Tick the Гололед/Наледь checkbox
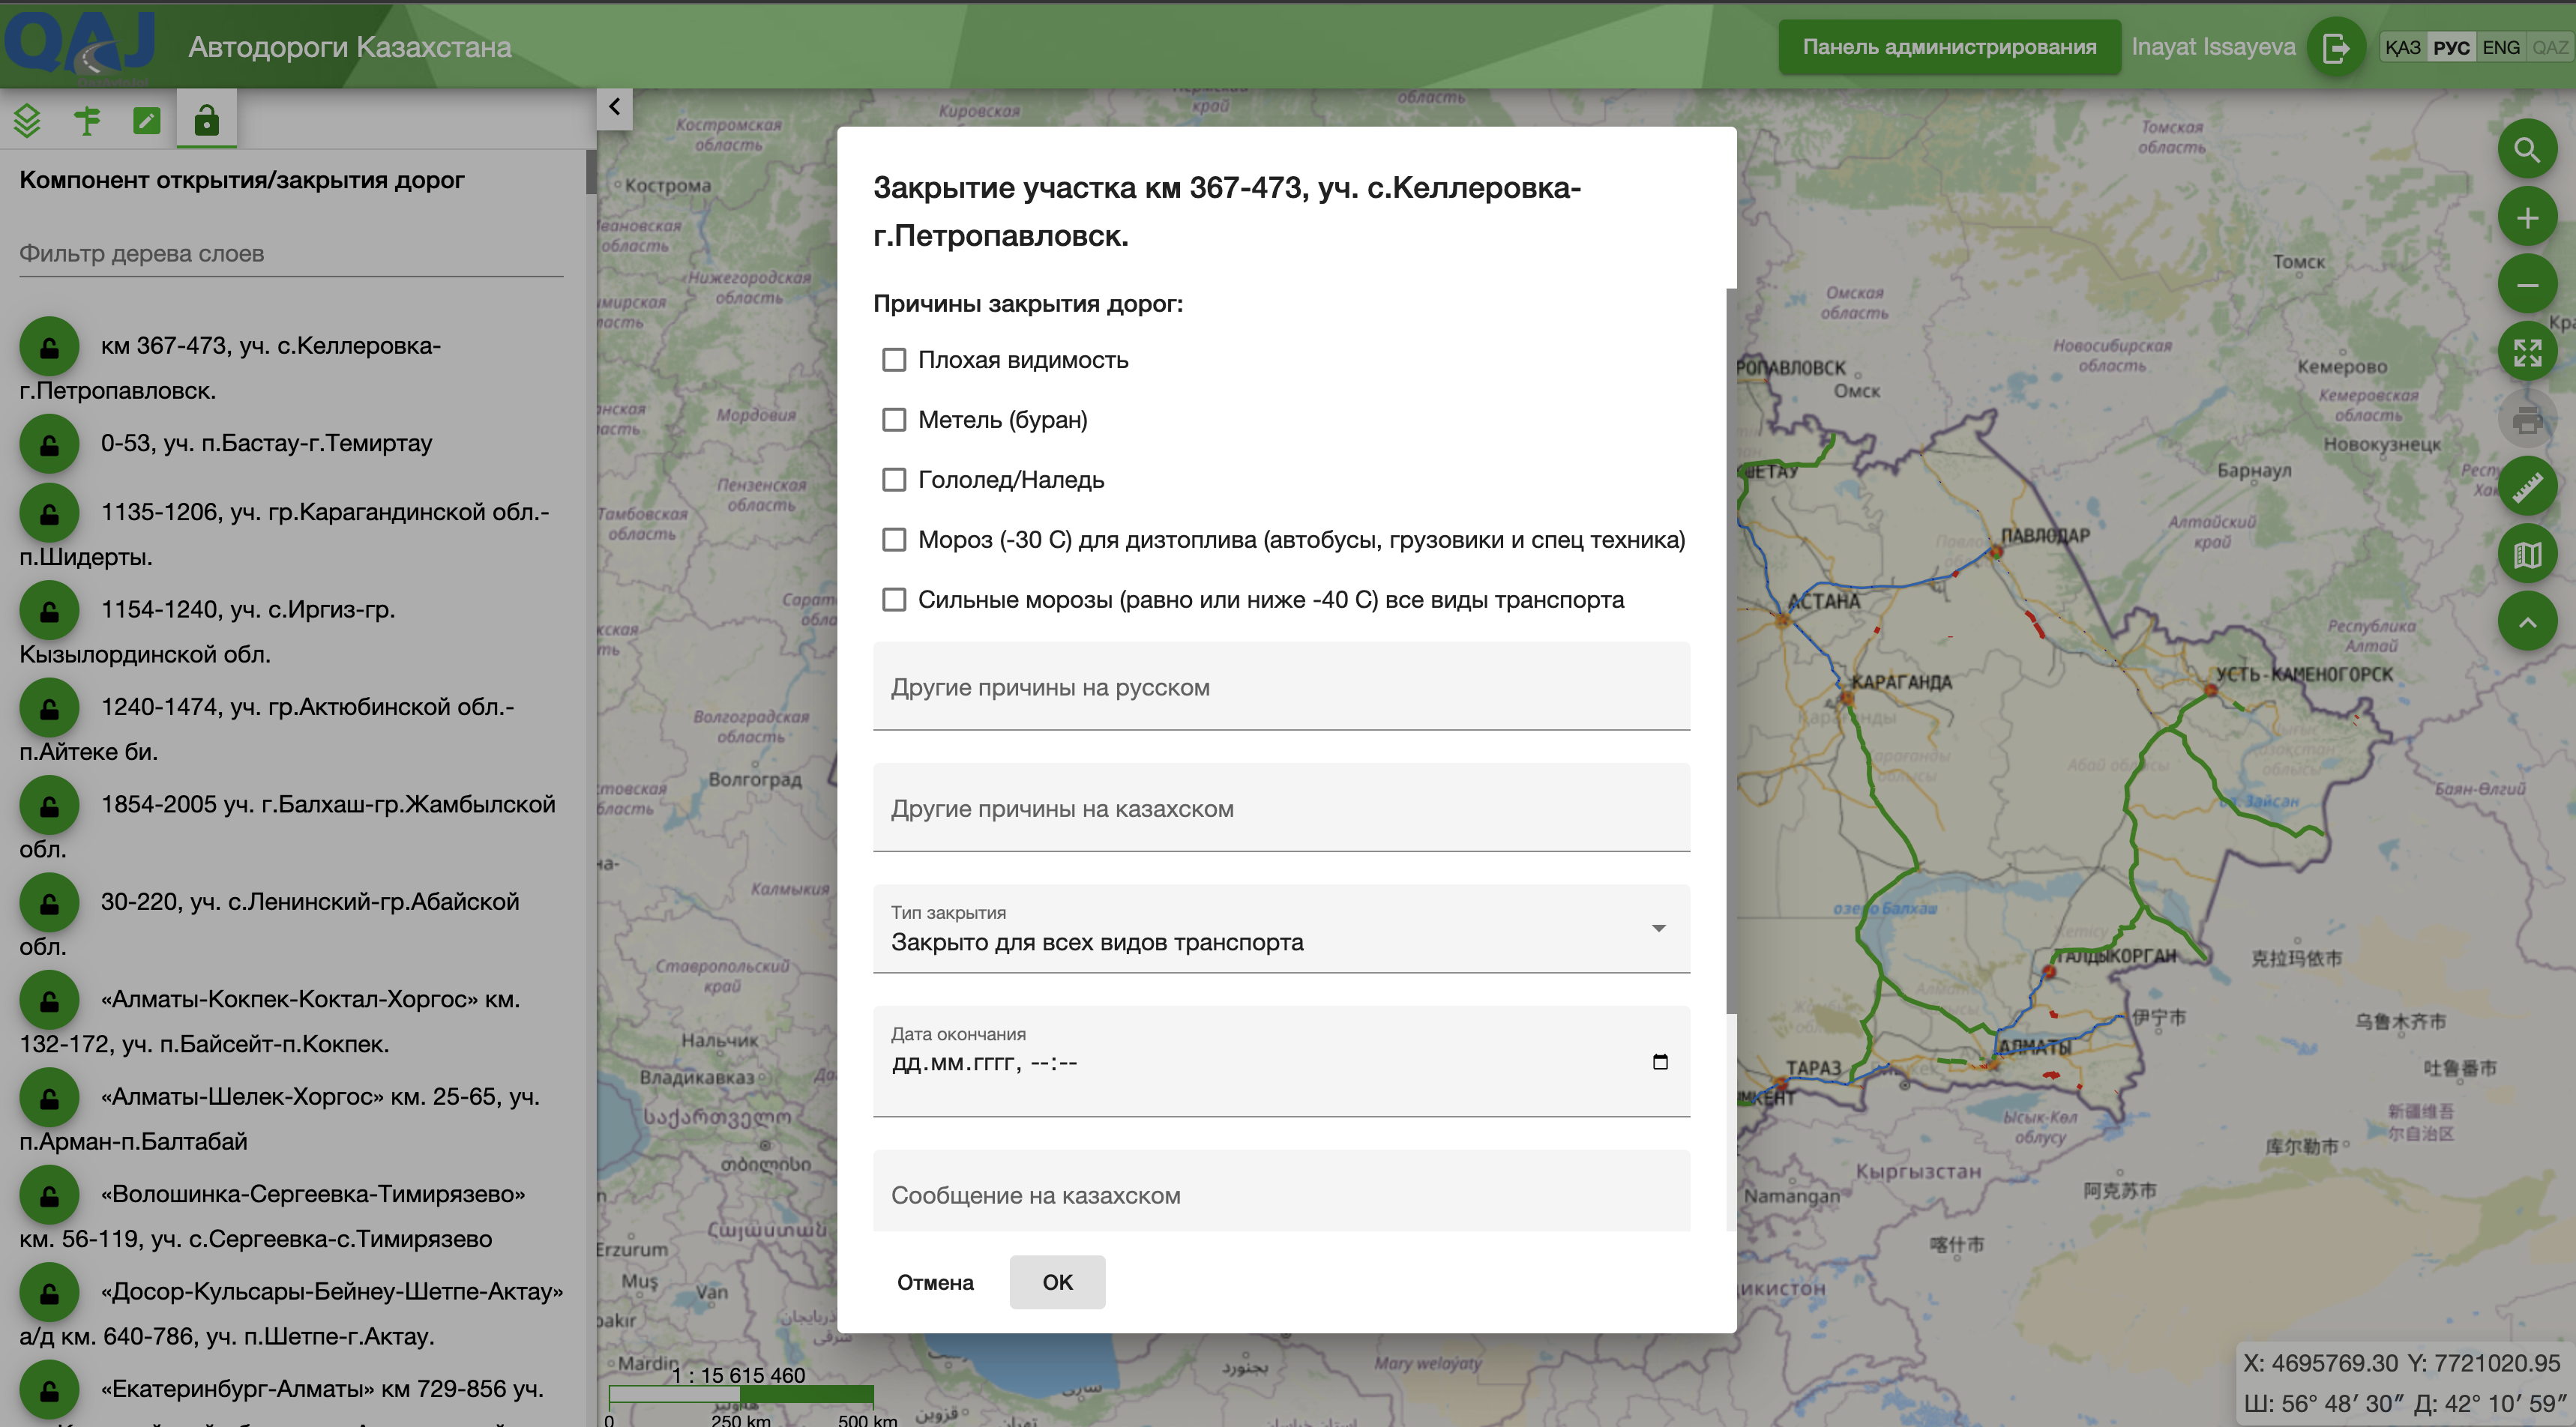 tap(894, 480)
